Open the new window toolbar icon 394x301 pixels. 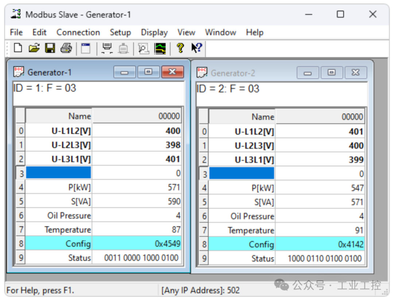(x=86, y=48)
